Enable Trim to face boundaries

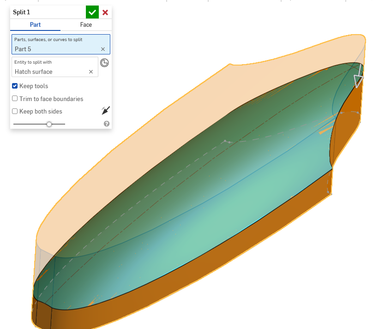15,99
